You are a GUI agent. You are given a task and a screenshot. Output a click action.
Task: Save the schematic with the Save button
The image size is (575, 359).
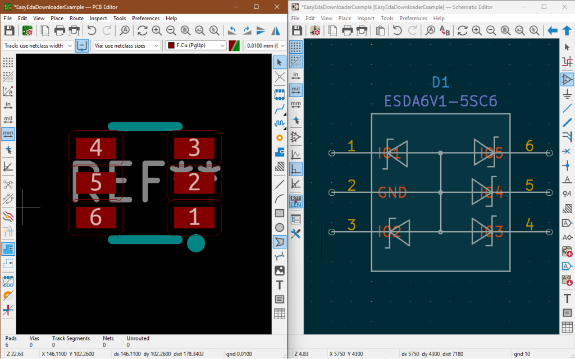tap(297, 30)
